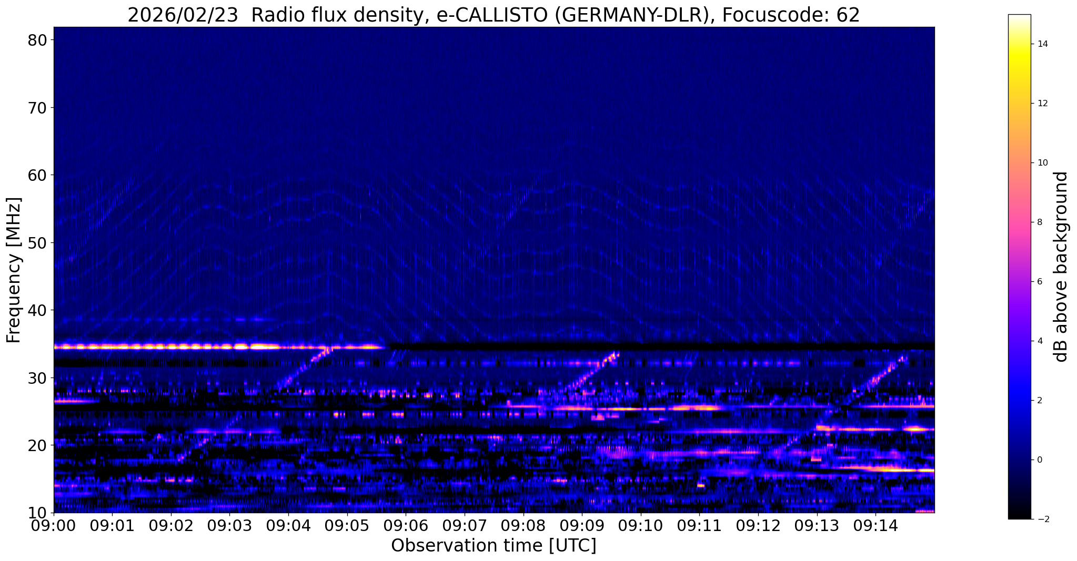Click the 09:11 time tick label
1077x561 pixels.
click(x=699, y=525)
